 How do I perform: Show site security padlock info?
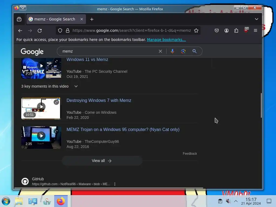(68, 31)
